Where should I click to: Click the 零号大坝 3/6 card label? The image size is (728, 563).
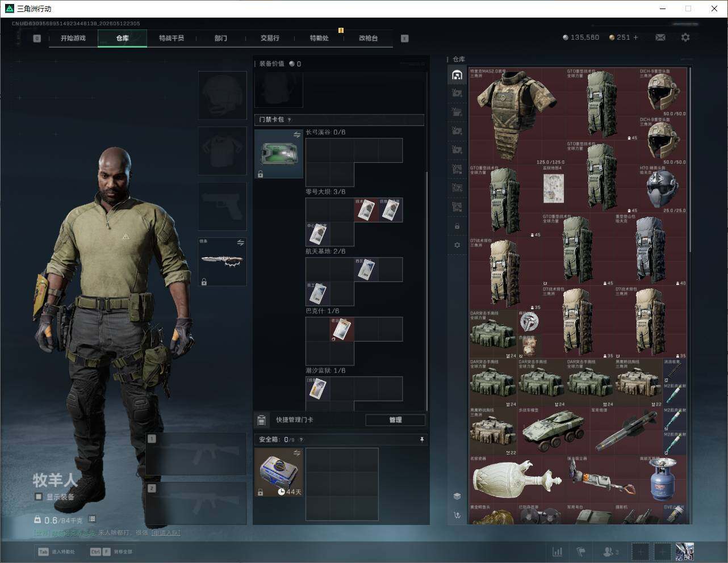point(325,192)
